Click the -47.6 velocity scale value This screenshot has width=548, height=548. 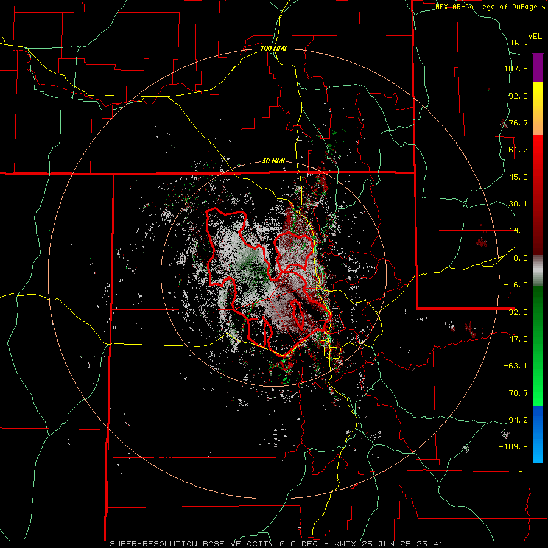(516, 339)
